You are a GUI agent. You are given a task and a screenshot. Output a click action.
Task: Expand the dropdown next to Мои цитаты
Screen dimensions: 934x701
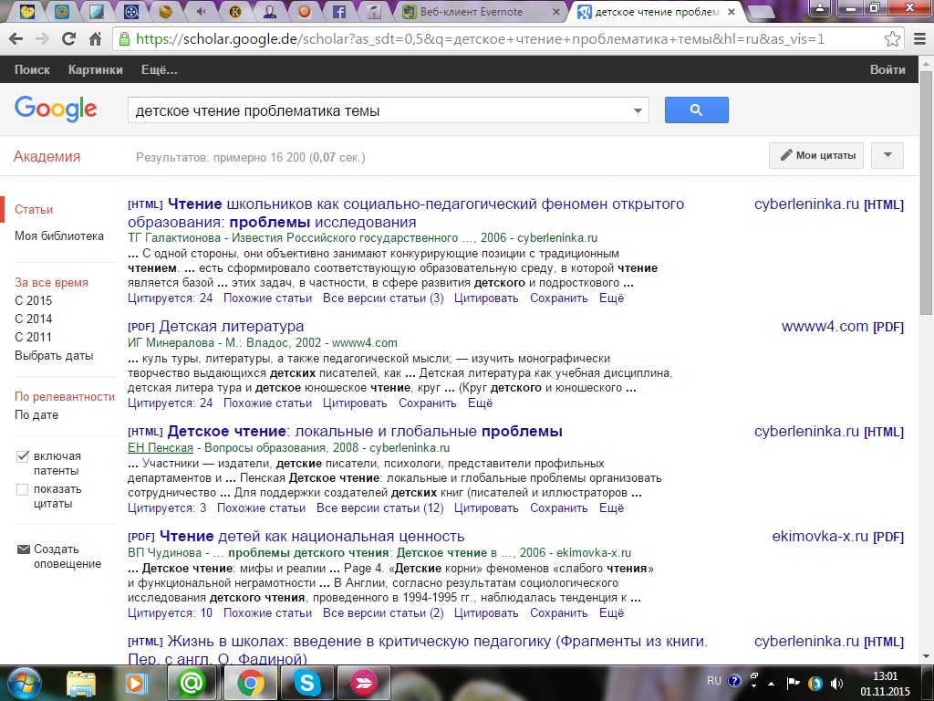(887, 155)
